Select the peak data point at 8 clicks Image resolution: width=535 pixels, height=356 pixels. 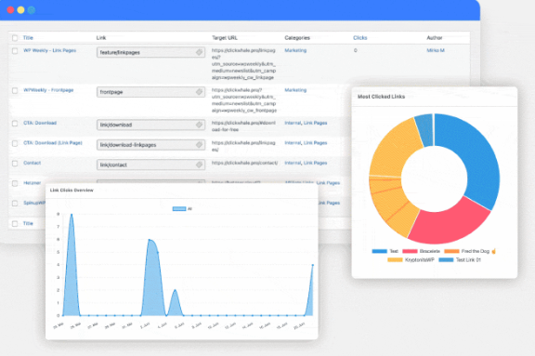[x=72, y=215]
